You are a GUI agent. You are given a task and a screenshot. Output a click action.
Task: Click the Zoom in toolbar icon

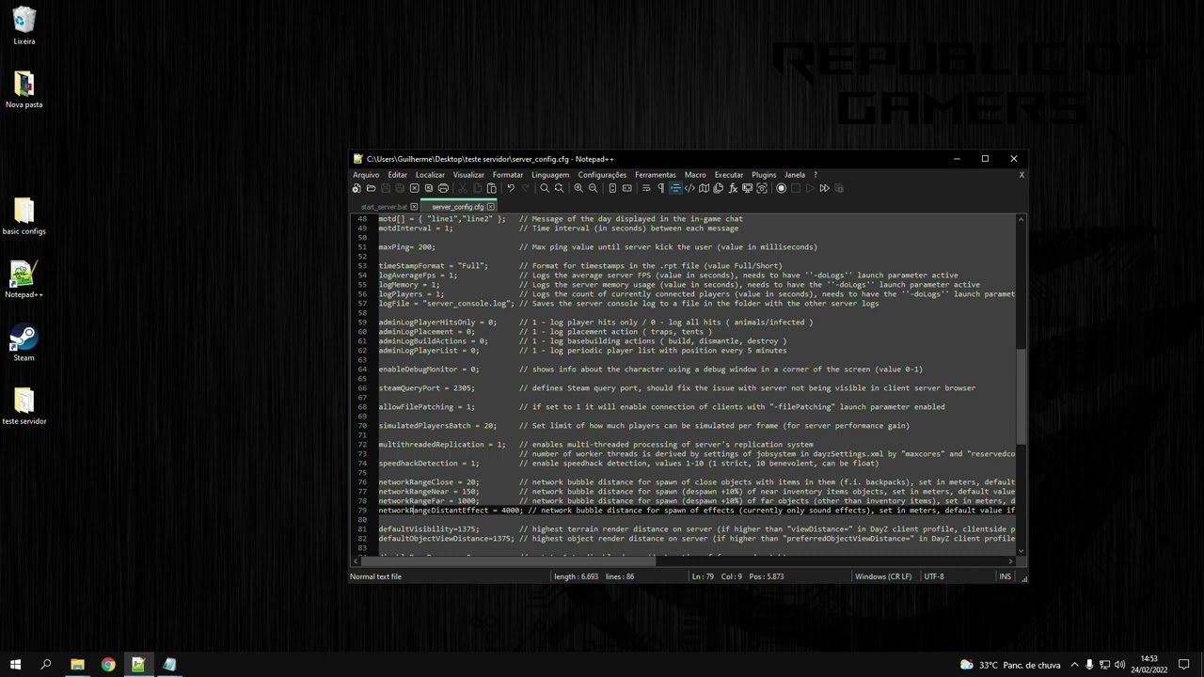(x=578, y=188)
